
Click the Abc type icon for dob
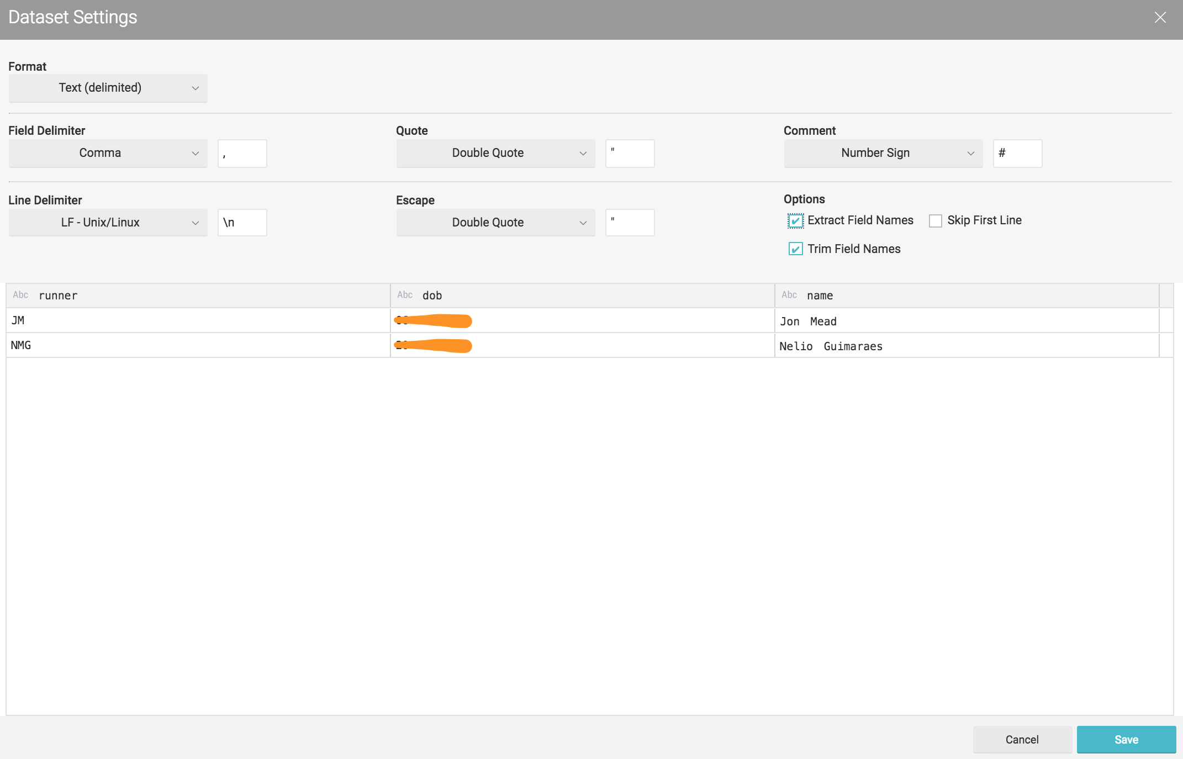click(404, 295)
